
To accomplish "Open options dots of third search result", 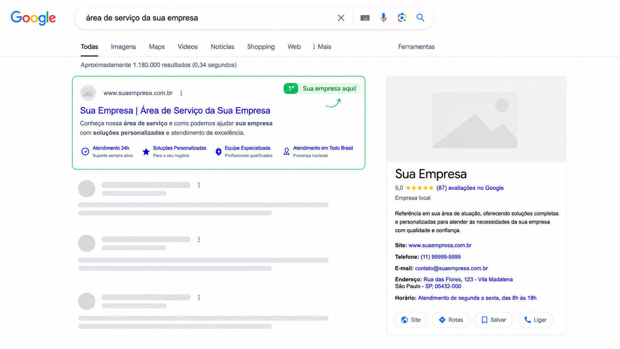I will (199, 240).
